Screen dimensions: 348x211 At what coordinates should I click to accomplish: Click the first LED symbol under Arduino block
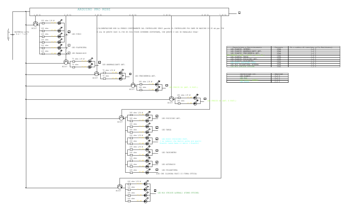pos(59,23)
